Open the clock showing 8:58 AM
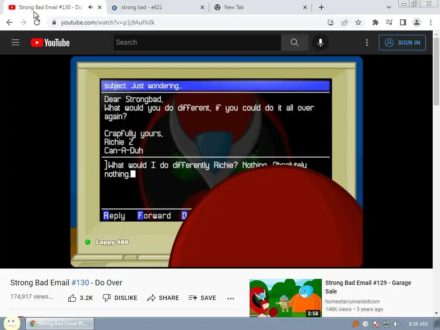 coord(418,324)
